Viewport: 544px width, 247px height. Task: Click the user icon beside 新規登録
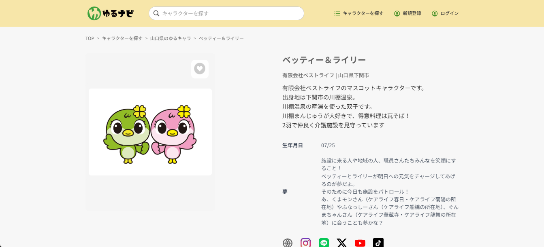(397, 13)
